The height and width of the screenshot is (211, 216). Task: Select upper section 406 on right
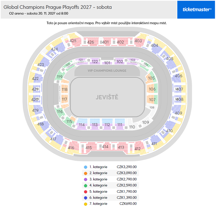tap(179, 76)
